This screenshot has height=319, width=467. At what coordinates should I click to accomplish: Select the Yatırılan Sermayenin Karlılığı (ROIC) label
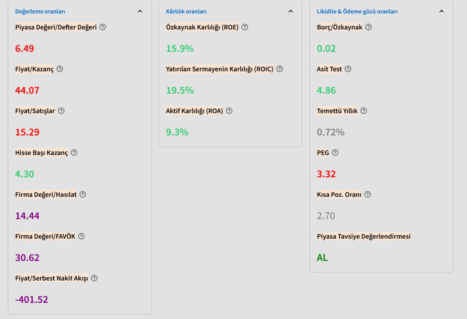pos(220,69)
